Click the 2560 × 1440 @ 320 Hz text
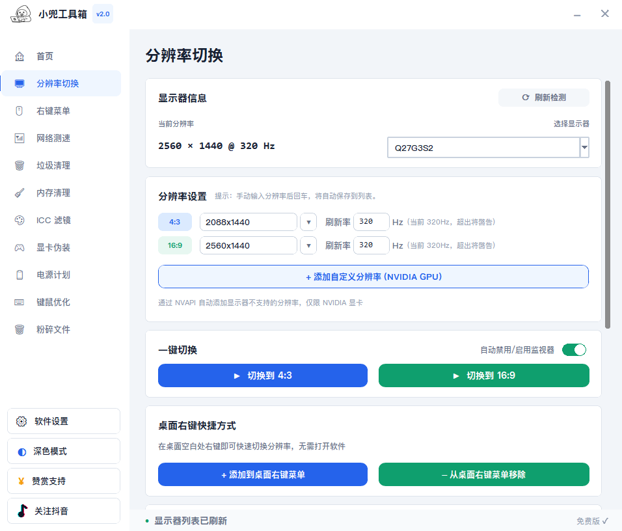Screen dimensions: 622x531 (x=217, y=146)
